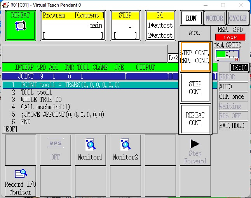Open the Monitor1 screen
Image resolution: width=251 pixels, height=198 pixels.
pos(90,150)
